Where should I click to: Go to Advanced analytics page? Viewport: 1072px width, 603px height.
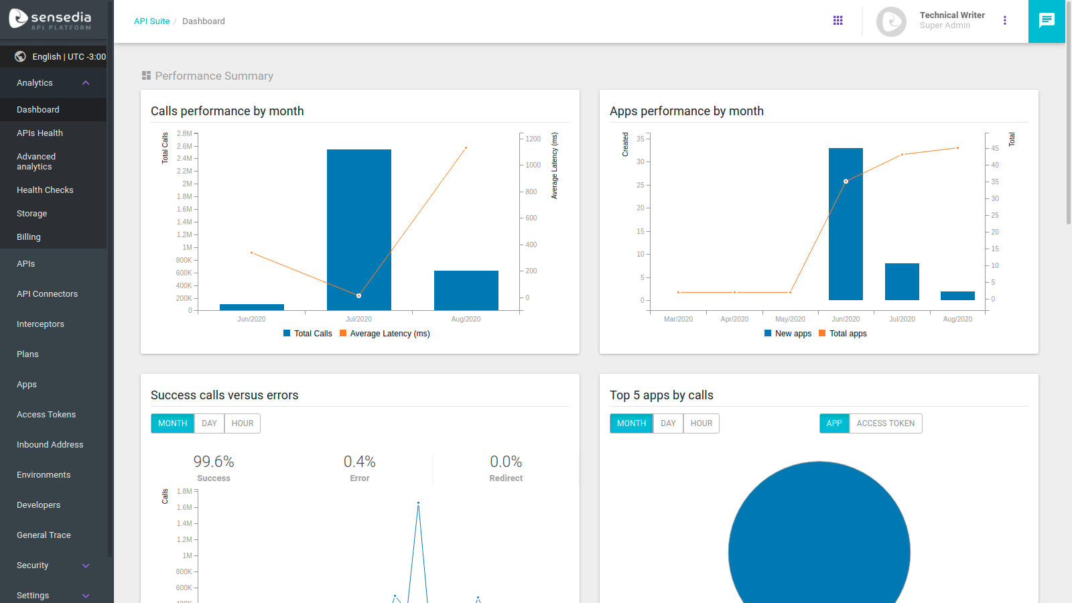coord(36,161)
